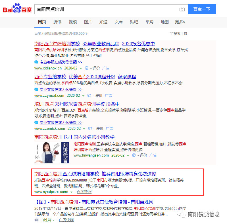Viewport: 227px width, 224px height.
Task: Expand dropdown arrow beside www.xidianpx.cn
Action: [81, 69]
